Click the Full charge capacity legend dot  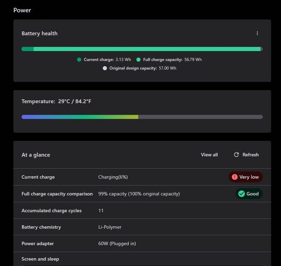[138, 59]
